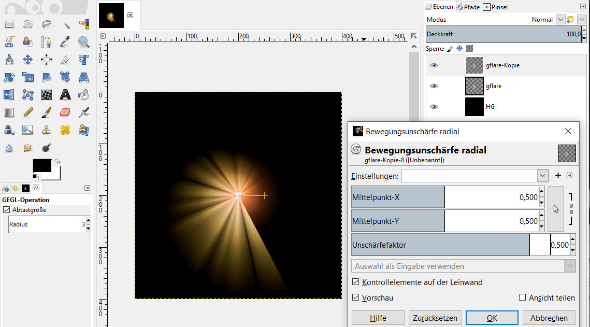Click the Unschärfefaktor slider
This screenshot has width=590, height=327.
pyautogui.click(x=440, y=245)
